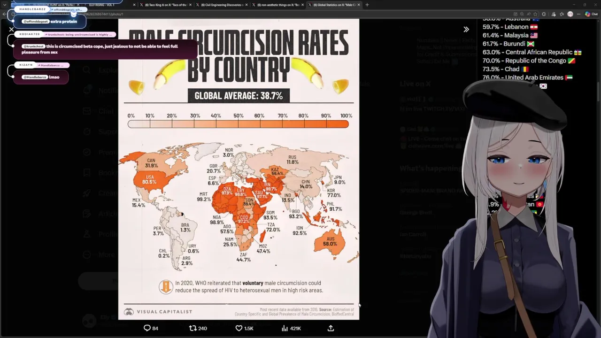Click the 70.0% - Republic of the Congo entry
The width and height of the screenshot is (601, 338).
(x=529, y=61)
